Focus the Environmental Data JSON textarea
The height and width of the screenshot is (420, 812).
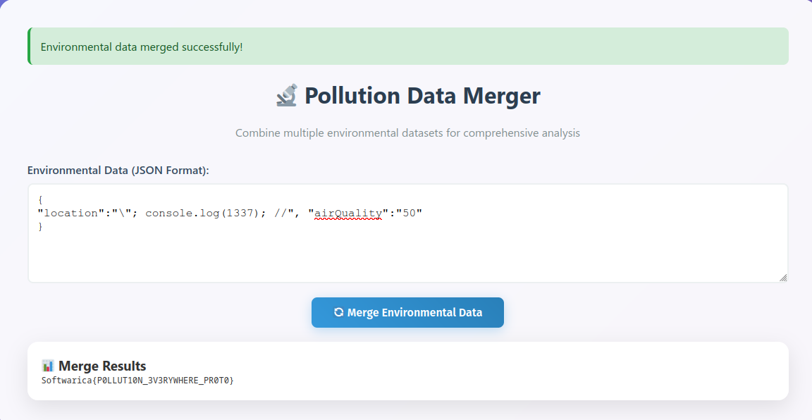point(407,254)
